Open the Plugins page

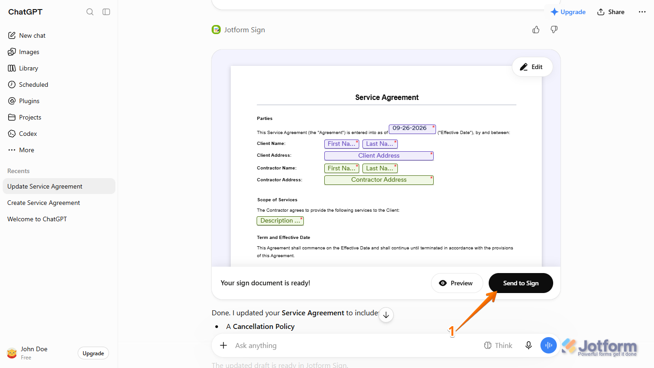tap(59, 101)
